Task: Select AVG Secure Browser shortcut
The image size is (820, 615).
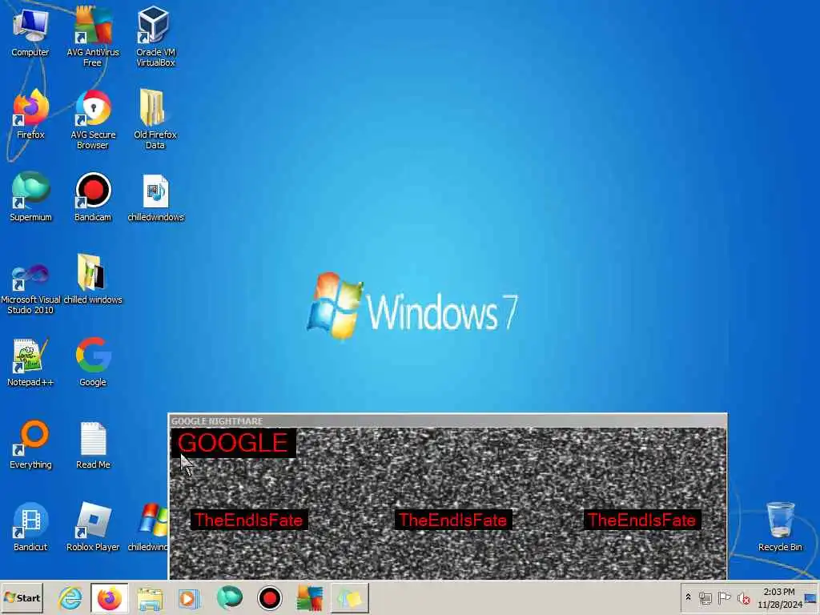Action: coord(93,119)
